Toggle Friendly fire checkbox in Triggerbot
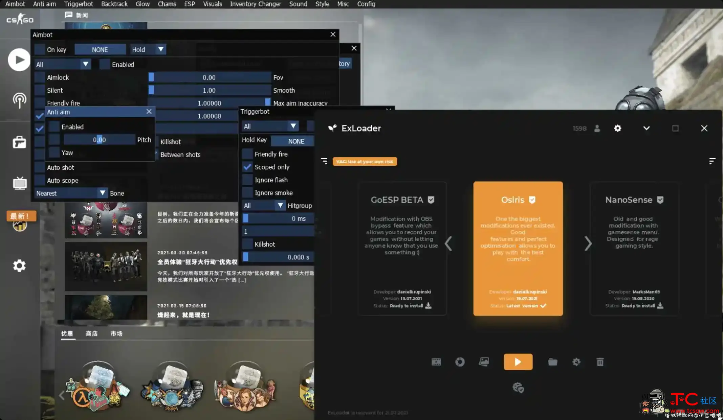The width and height of the screenshot is (723, 420). point(248,154)
